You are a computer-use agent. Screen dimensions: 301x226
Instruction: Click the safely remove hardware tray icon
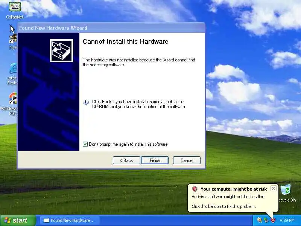(266, 220)
